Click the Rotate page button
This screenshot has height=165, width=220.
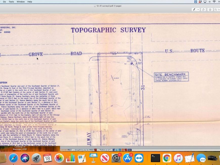[204, 10]
